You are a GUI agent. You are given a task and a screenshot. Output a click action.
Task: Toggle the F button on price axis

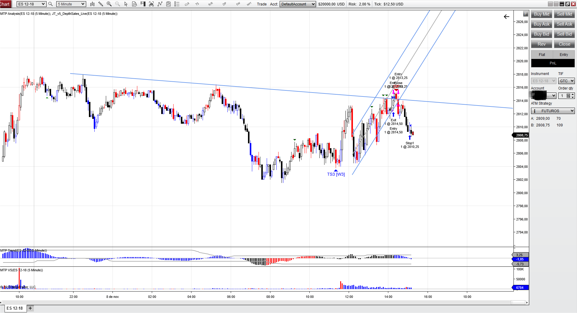tap(526, 14)
